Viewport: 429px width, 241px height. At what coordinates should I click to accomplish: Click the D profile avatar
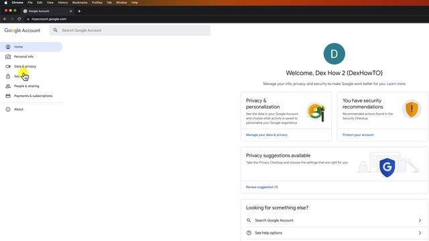click(334, 54)
